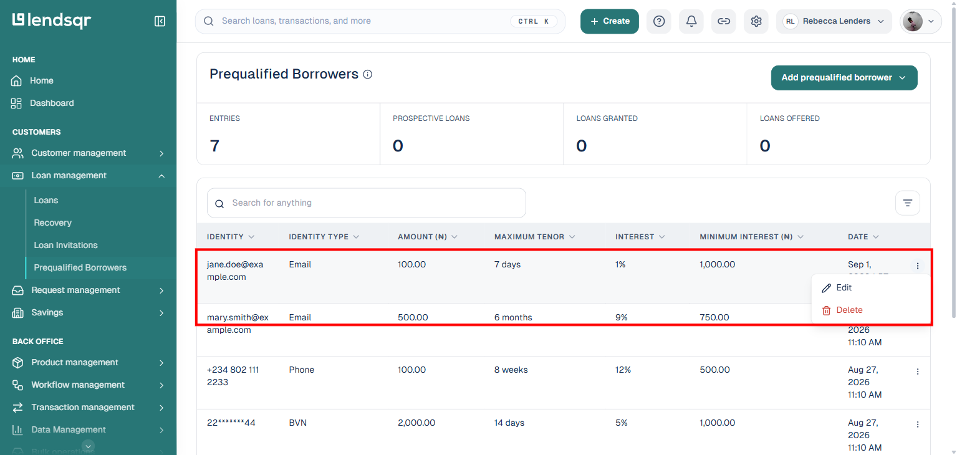Click the link chain icon in header
This screenshot has height=455, width=957.
[724, 21]
